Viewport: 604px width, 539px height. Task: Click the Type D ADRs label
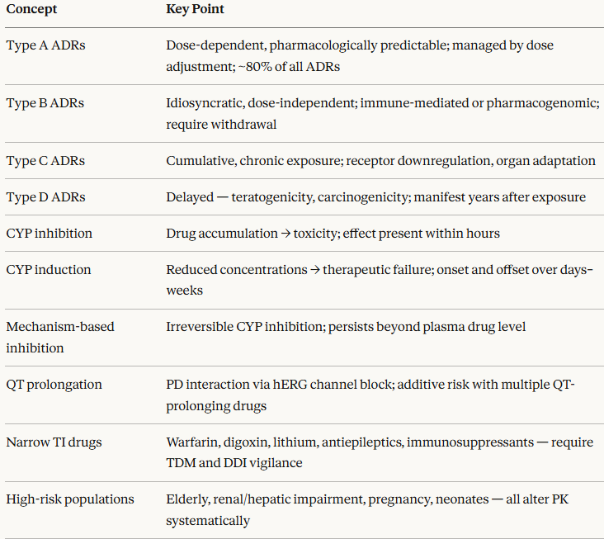tap(45, 197)
